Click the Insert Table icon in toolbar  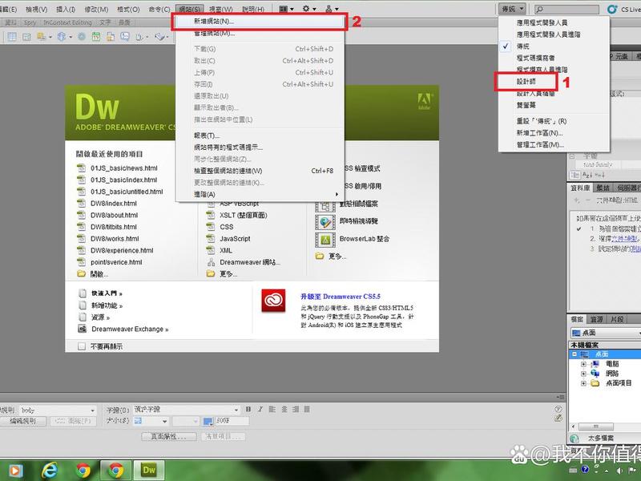pos(12,37)
